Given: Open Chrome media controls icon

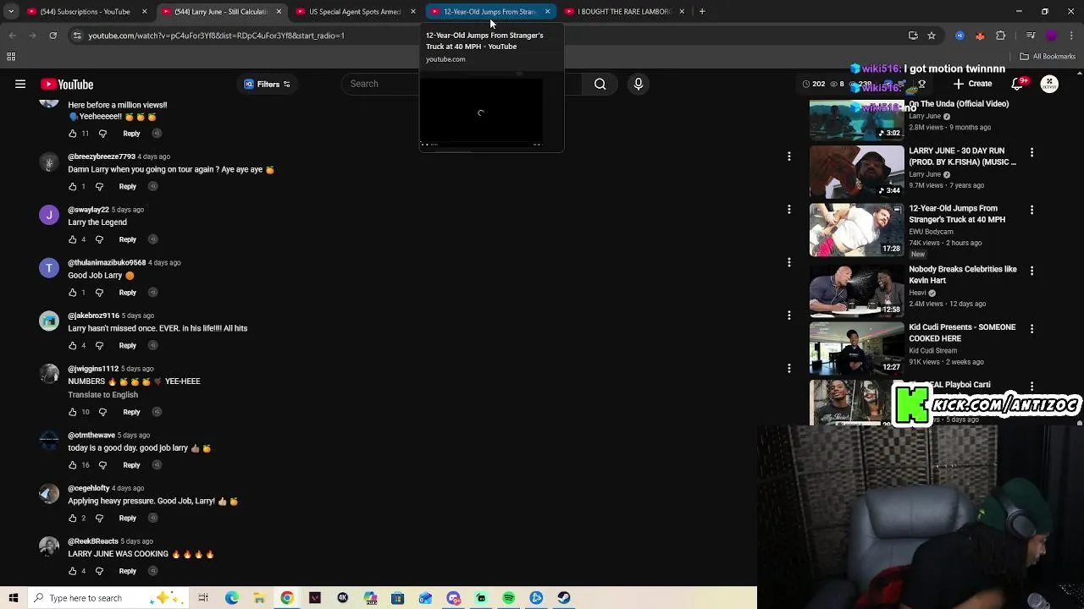Looking at the screenshot, I should click(x=1031, y=36).
